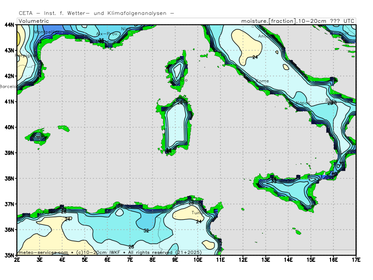The image size is (373, 280).
Task: Click the Aix-Prov. city label
Action: pyautogui.click(x=107, y=34)
